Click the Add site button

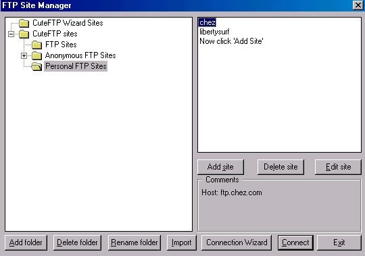(x=220, y=167)
